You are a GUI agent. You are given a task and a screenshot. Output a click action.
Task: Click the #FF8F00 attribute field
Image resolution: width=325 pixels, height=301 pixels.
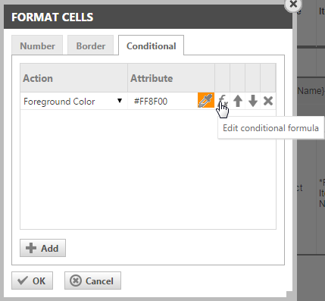pos(163,101)
